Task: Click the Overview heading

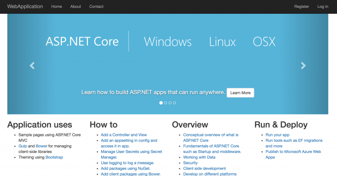Action: (190, 125)
